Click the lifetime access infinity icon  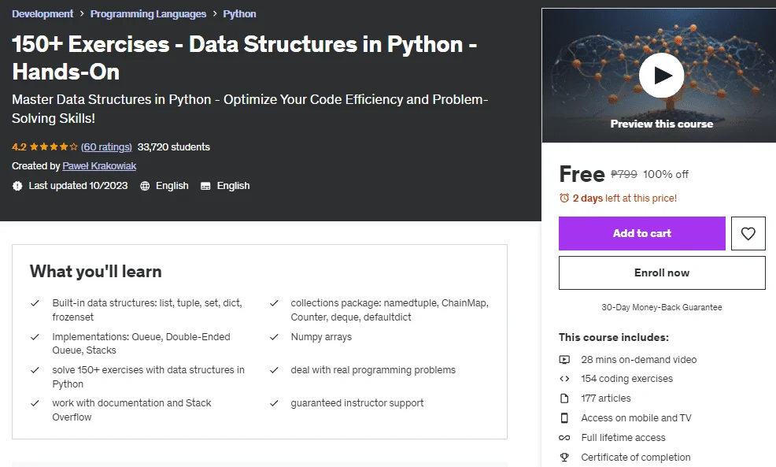[x=564, y=438]
